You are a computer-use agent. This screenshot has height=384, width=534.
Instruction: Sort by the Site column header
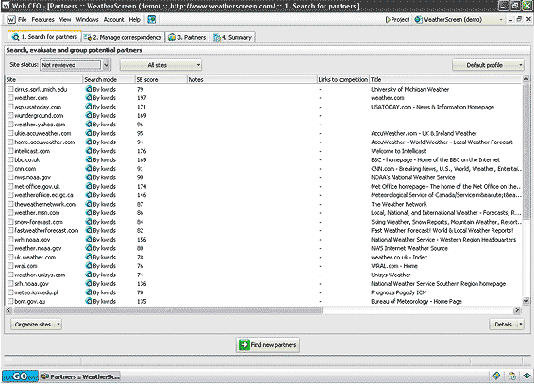44,79
